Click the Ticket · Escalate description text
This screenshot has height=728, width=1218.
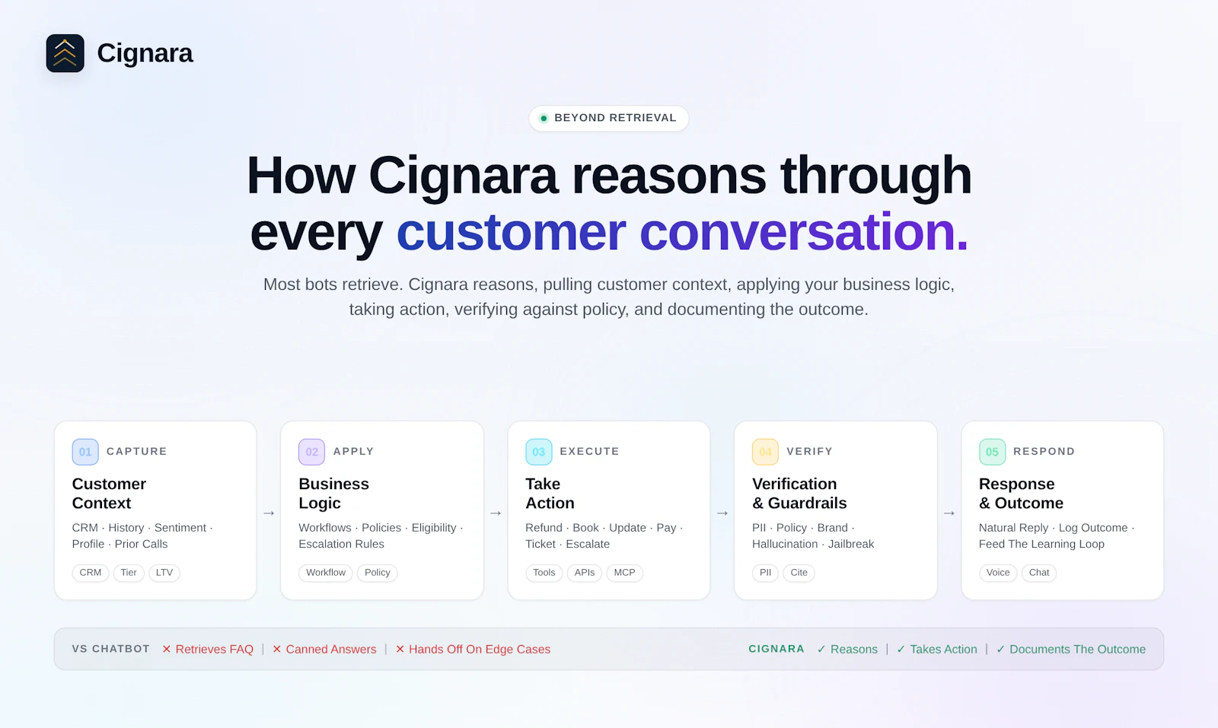click(x=567, y=544)
